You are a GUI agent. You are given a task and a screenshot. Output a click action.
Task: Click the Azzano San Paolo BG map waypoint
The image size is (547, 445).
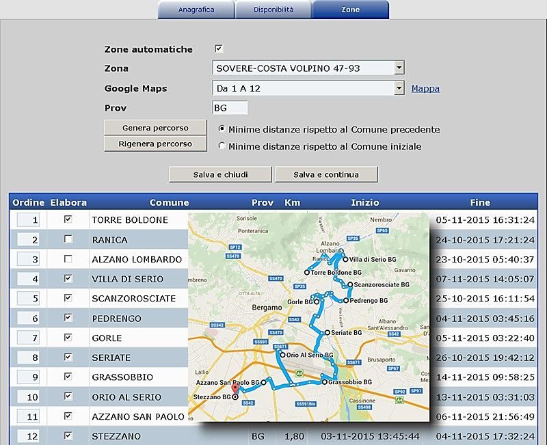263,383
